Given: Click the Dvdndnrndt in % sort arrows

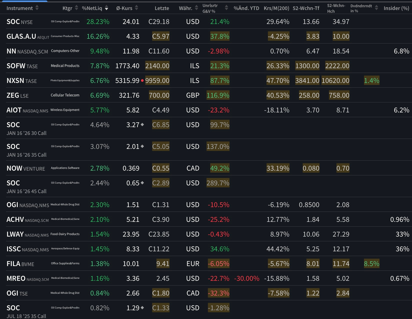Looking at the screenshot, I should [x=376, y=8].
